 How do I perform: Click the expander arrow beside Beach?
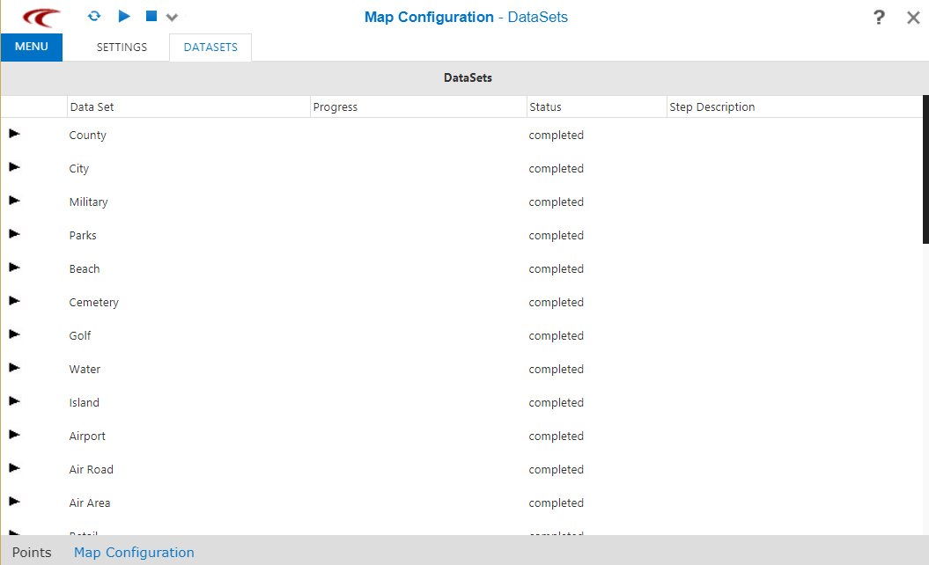coord(13,266)
